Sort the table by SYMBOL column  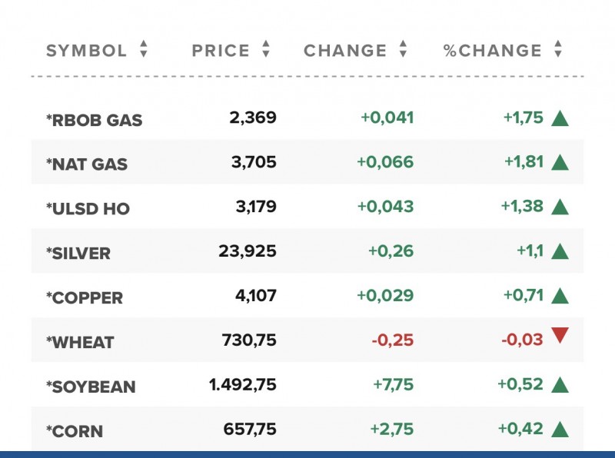(143, 51)
